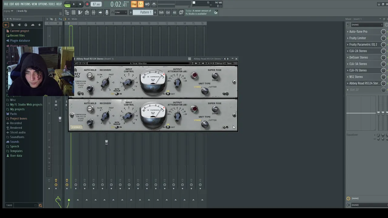Open the piano roll icon

coord(80,12)
